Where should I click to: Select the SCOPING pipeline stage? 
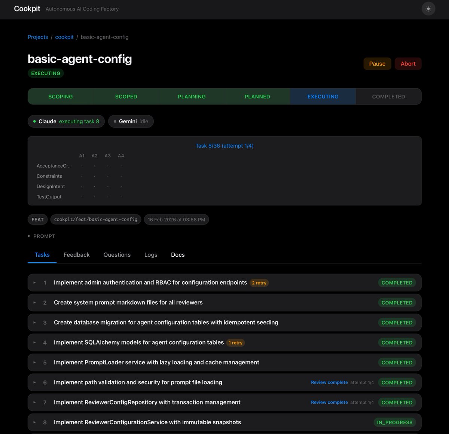[x=61, y=97]
